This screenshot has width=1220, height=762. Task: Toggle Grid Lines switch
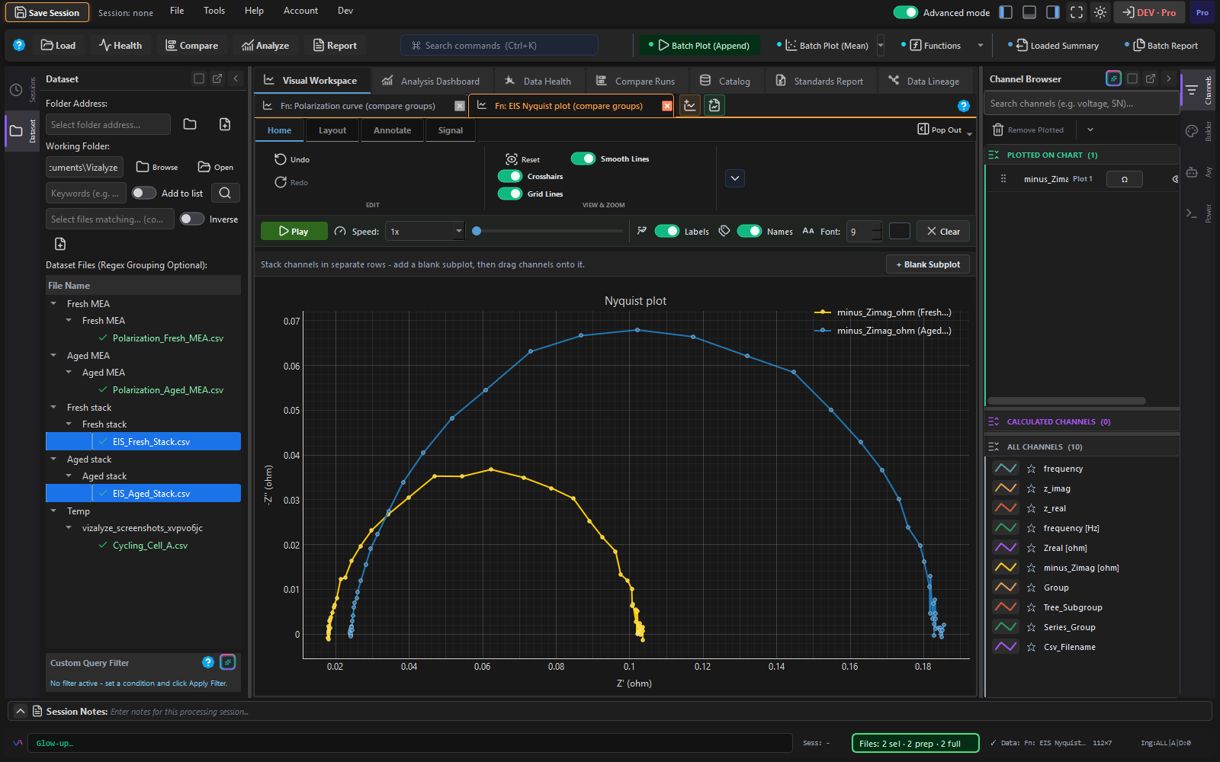510,194
